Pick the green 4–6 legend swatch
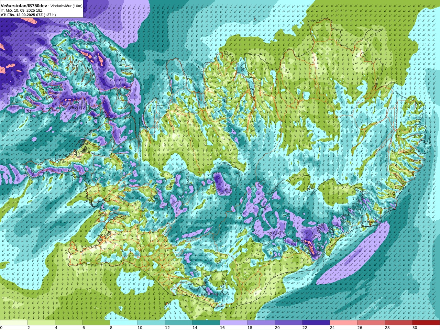440x330 pixels. [69, 323]
